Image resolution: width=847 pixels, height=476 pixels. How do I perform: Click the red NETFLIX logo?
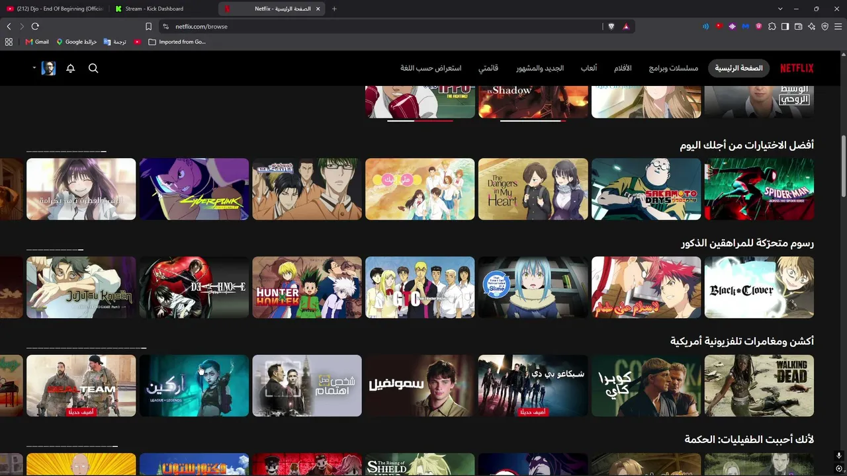pos(797,68)
